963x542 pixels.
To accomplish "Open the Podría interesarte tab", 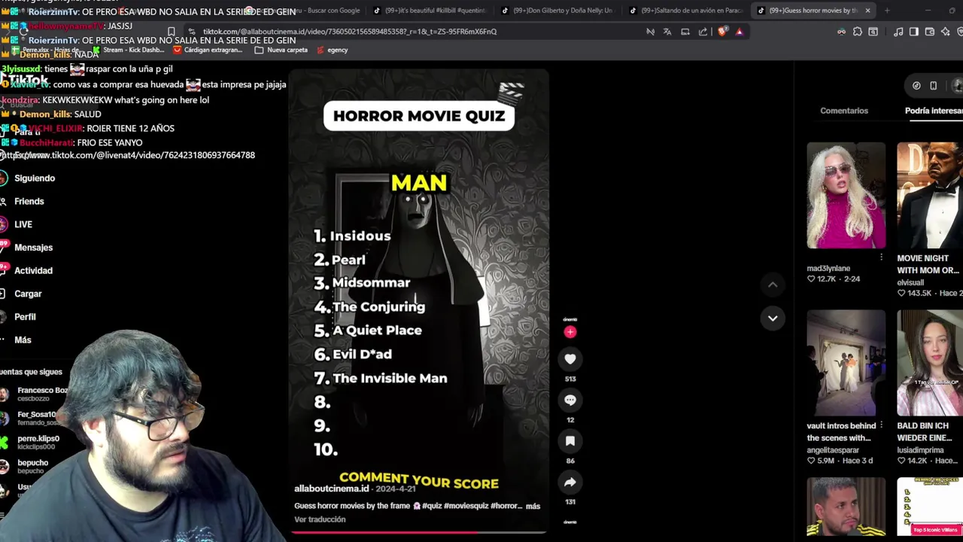I will (x=934, y=111).
